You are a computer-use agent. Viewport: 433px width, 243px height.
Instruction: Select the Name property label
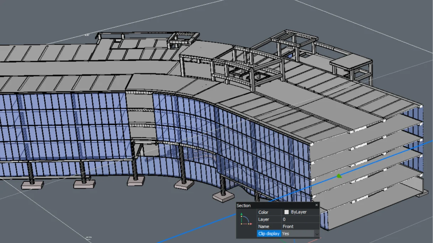pos(269,227)
